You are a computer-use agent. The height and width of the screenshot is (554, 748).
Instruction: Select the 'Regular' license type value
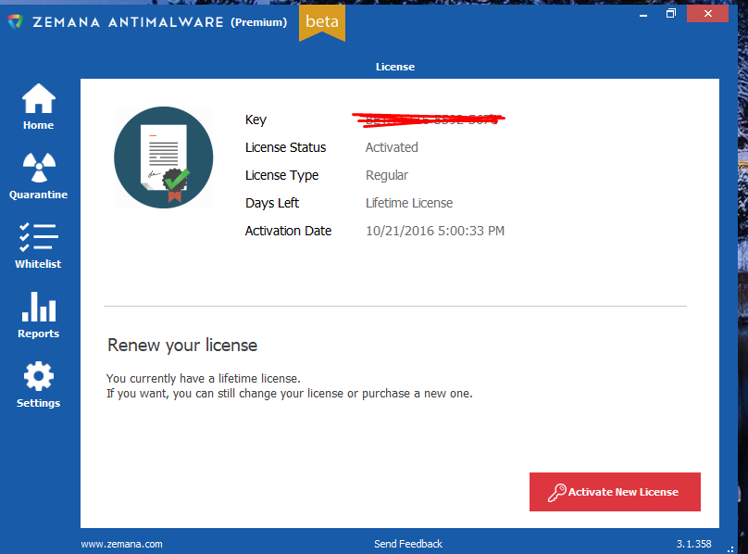click(x=387, y=175)
